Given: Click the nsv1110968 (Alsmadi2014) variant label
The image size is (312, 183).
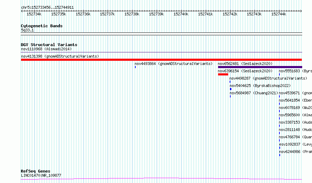Looking at the screenshot, I should (x=46, y=49).
